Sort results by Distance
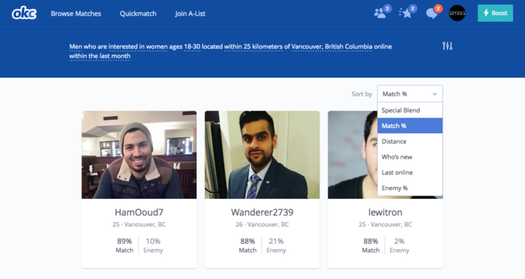 (409, 141)
